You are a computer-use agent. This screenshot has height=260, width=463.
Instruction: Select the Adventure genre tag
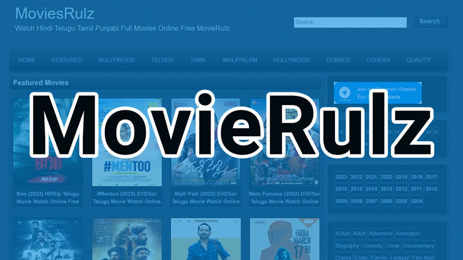coord(381,233)
